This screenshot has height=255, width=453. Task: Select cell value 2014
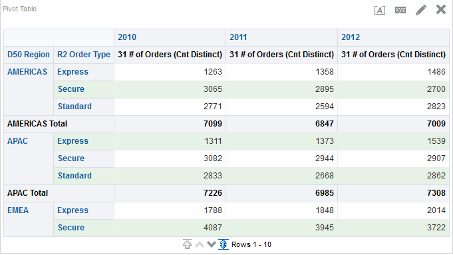(x=436, y=210)
